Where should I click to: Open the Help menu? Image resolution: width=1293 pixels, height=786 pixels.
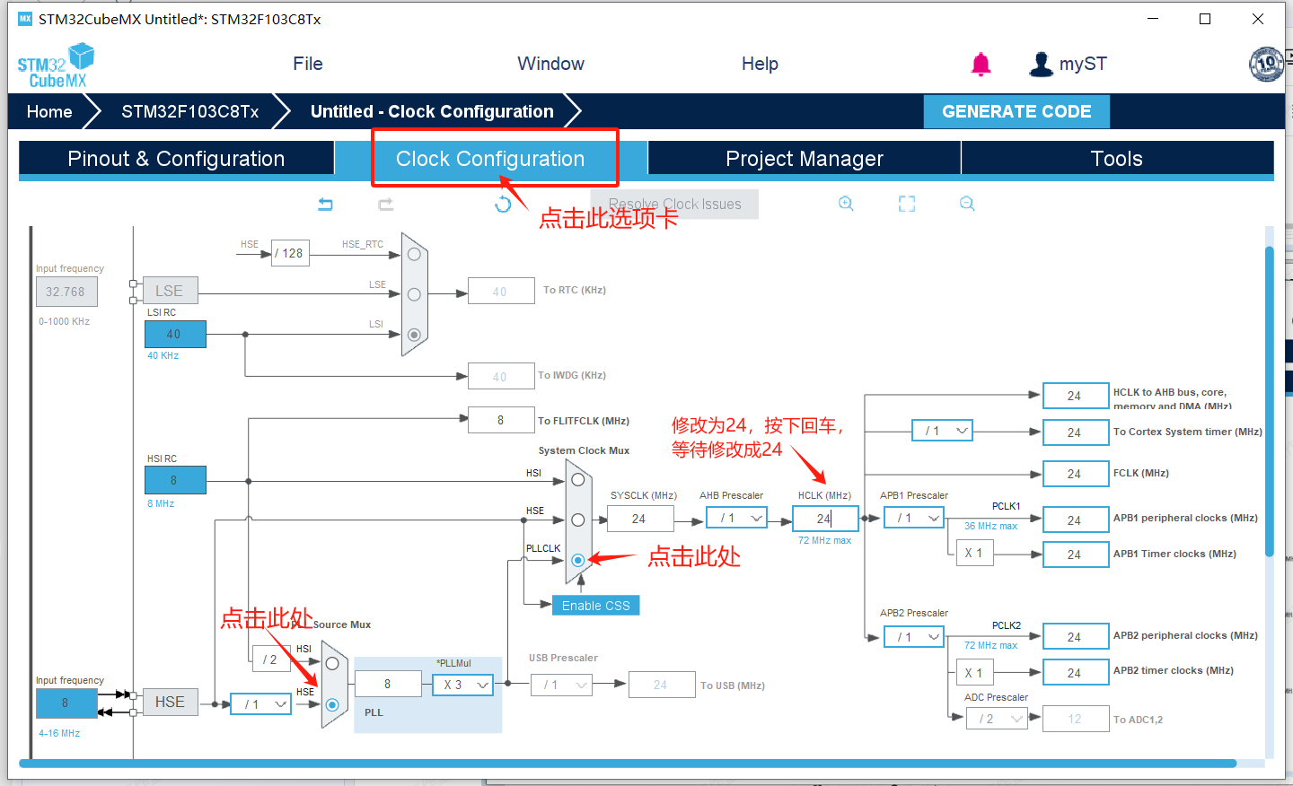760,64
